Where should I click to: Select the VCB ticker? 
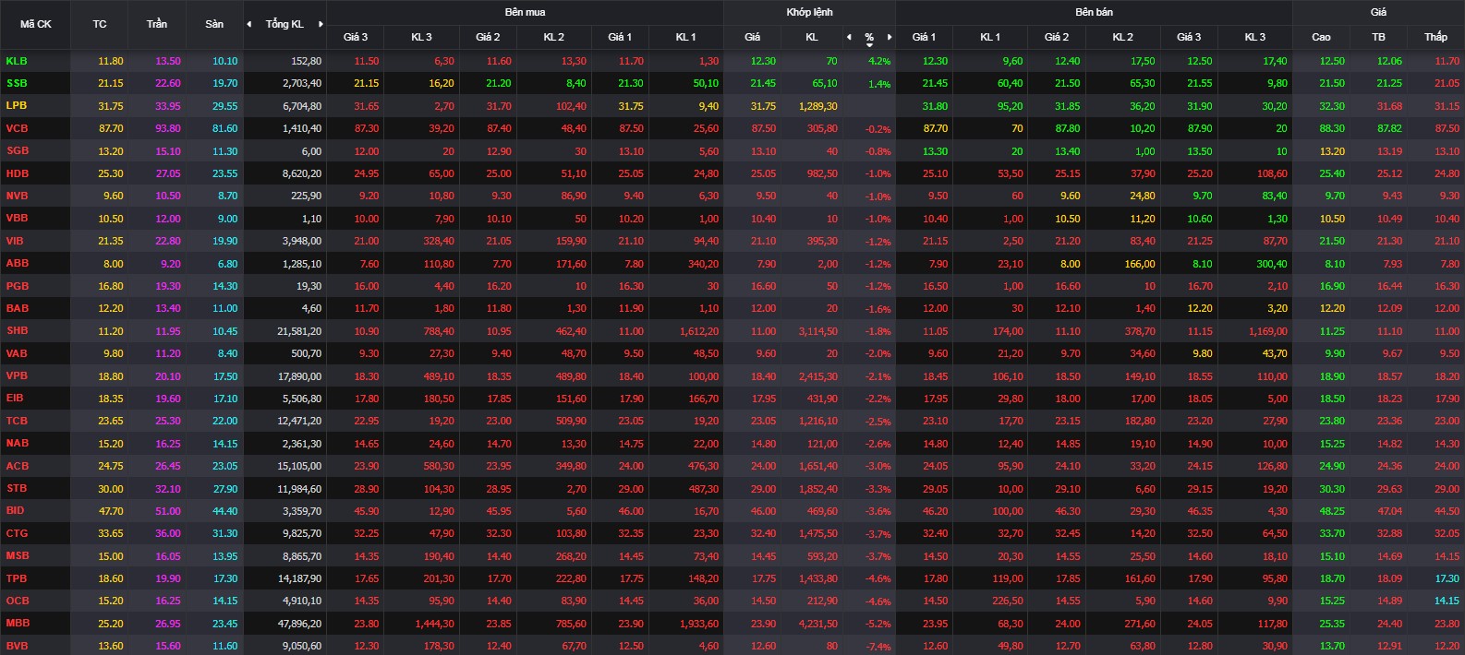[x=17, y=128]
